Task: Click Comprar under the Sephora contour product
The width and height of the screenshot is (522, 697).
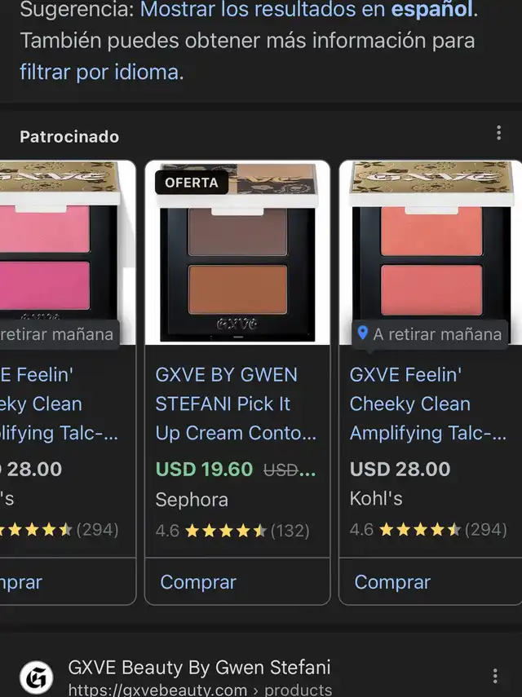Action: point(198,582)
